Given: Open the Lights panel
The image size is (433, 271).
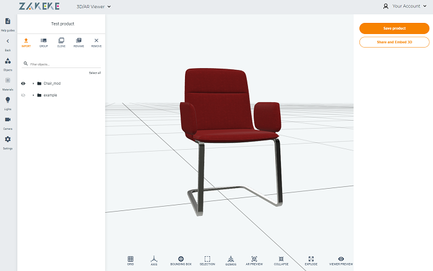Looking at the screenshot, I should click(x=7, y=100).
